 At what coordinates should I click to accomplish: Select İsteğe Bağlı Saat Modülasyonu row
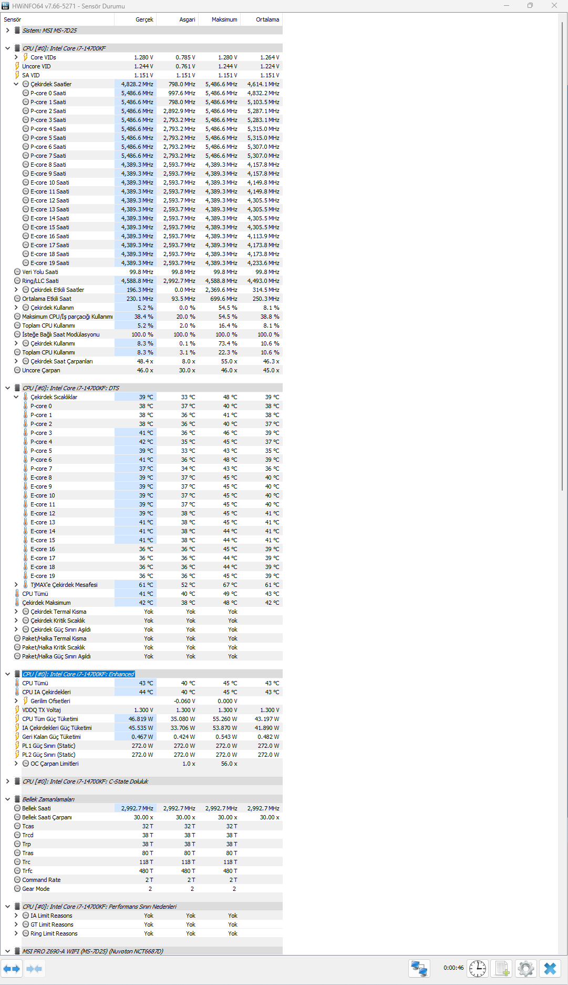pyautogui.click(x=142, y=334)
